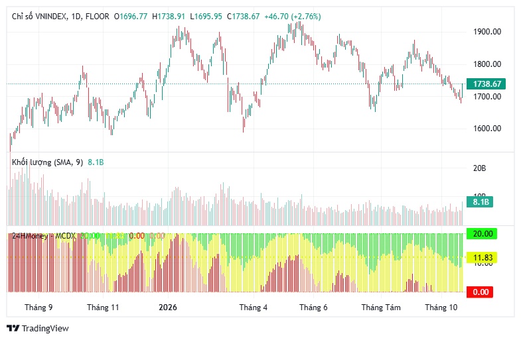Viewport: 521px width, 340px height.
Task: Click the 'Khối lượng (SMA, 9)' indicator title
Action: click(x=48, y=162)
